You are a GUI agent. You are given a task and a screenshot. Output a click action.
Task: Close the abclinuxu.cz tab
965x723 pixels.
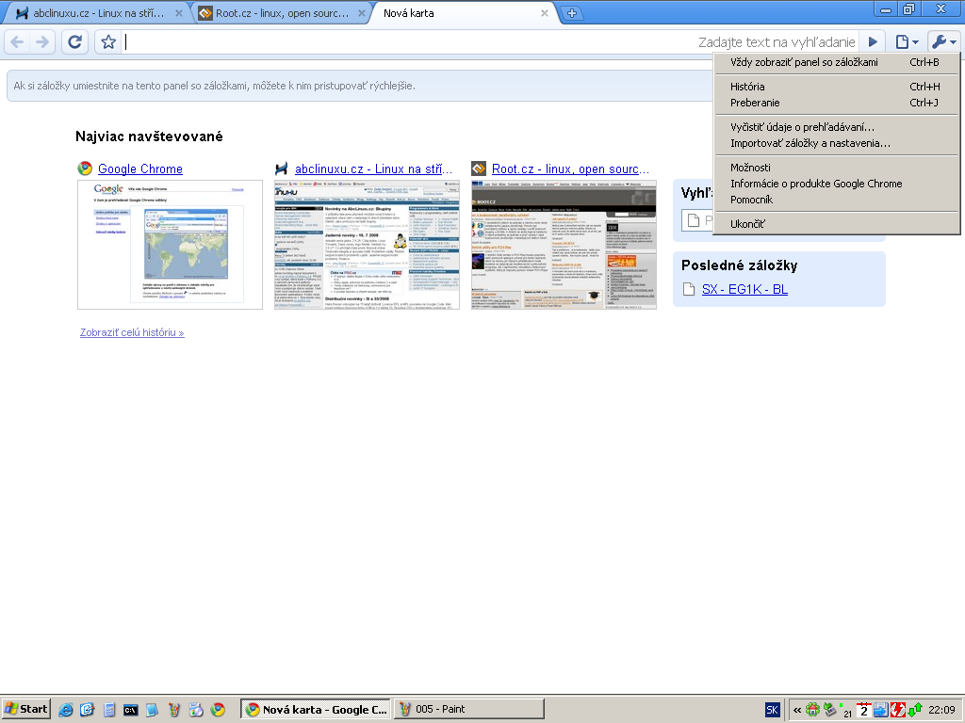pos(178,13)
